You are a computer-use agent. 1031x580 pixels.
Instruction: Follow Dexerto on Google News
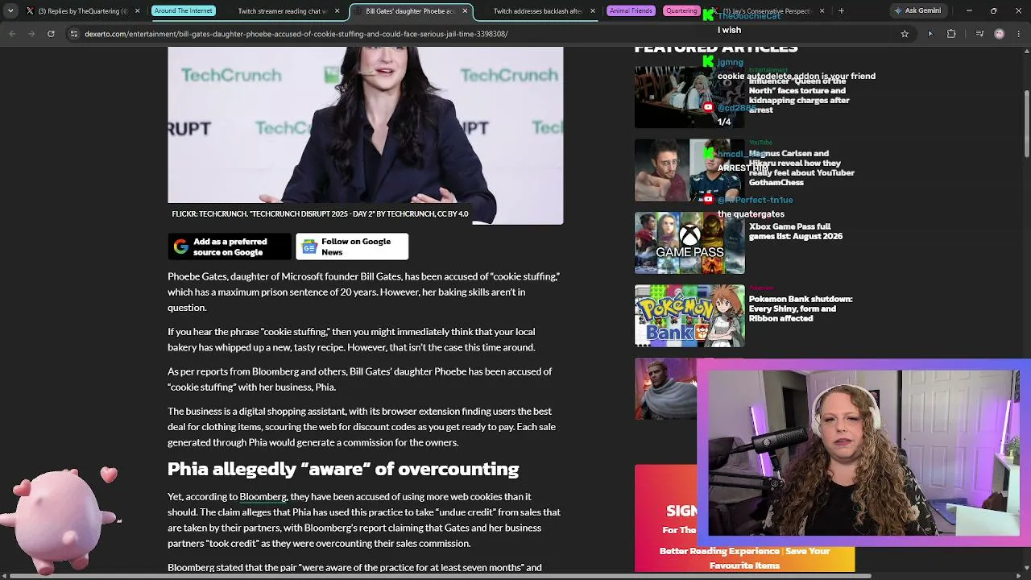point(352,246)
